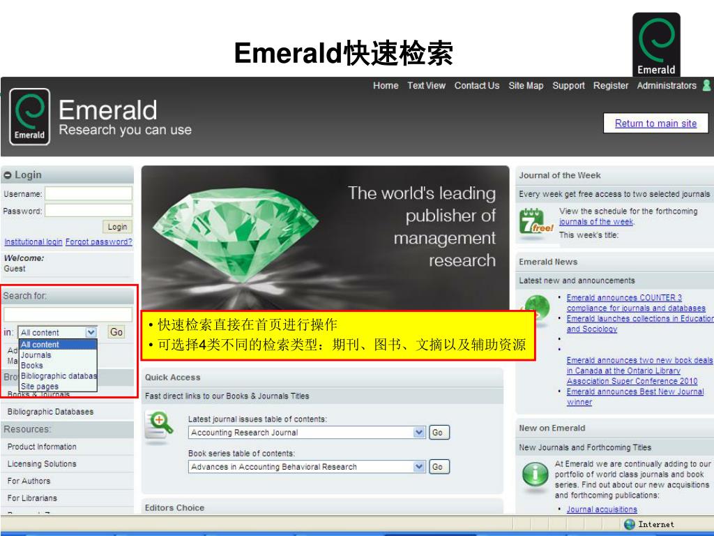The height and width of the screenshot is (536, 714).
Task: Open the Institutional login link
Action: click(33, 242)
